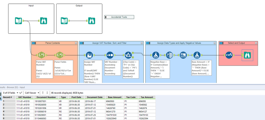Viewport: 265px width, 120px height.
Task: Select Base Amount cell 96541270
Action: click(115, 112)
